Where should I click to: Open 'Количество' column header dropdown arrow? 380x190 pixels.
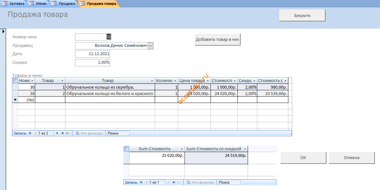point(175,81)
